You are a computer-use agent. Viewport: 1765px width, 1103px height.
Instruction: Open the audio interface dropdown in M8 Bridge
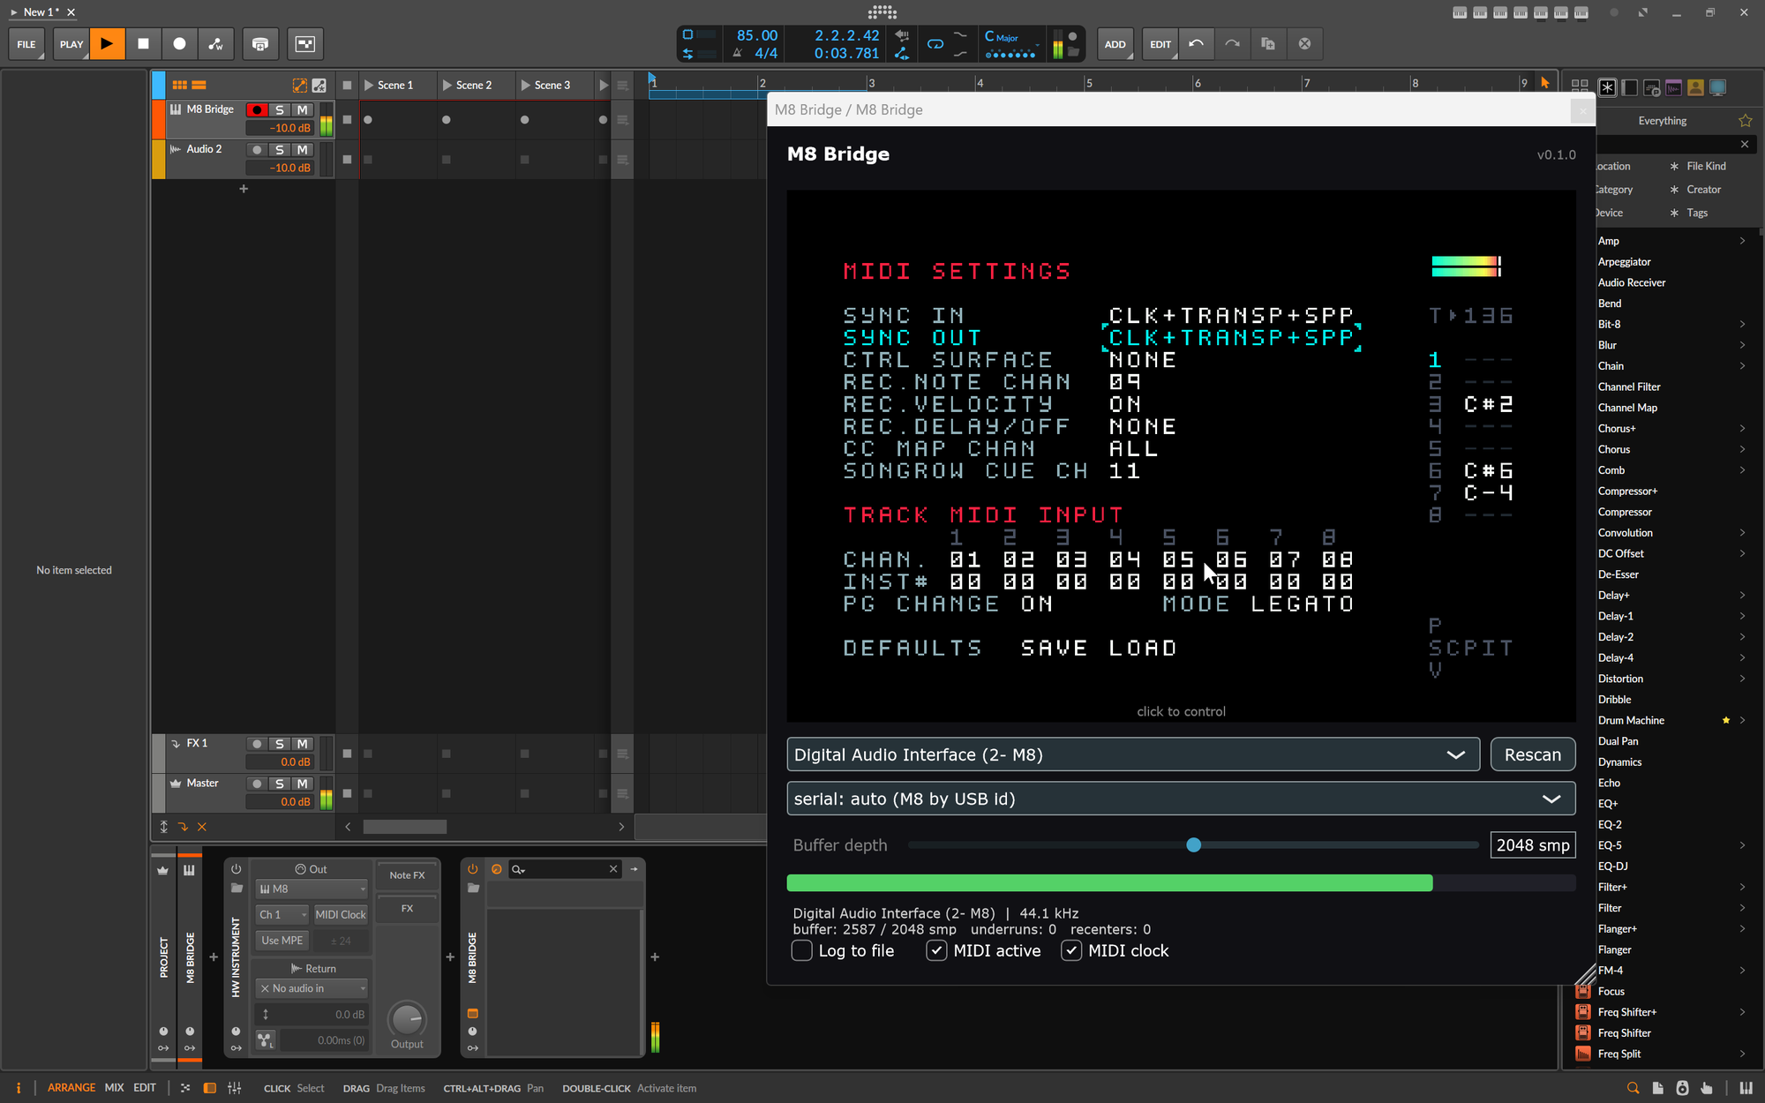click(1133, 754)
